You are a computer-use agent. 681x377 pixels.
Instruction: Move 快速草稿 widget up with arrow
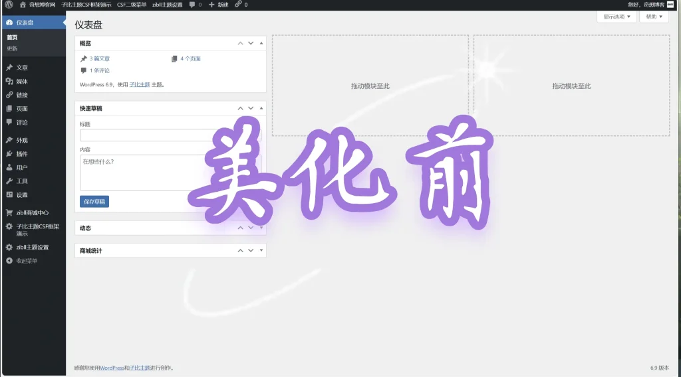click(240, 108)
